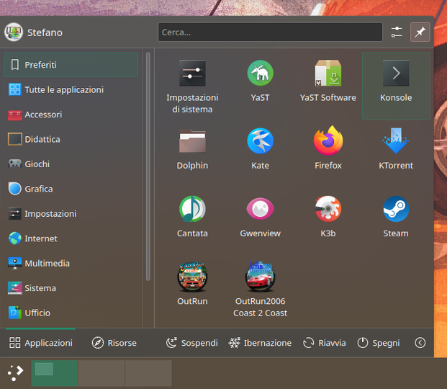Open the Impostazioni category
This screenshot has width=447, height=389.
click(x=71, y=214)
